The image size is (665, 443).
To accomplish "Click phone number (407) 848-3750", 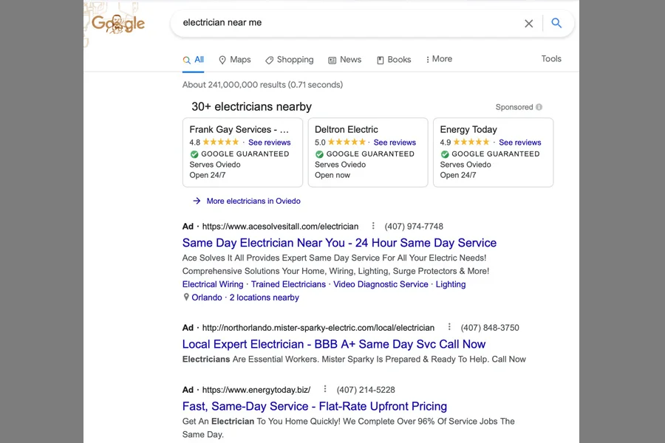I will click(490, 328).
